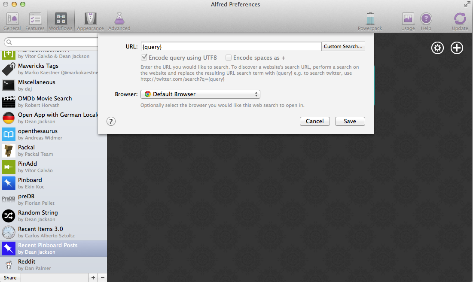The height and width of the screenshot is (282, 473).
Task: Click the Custom Search... button
Action: pyautogui.click(x=343, y=46)
